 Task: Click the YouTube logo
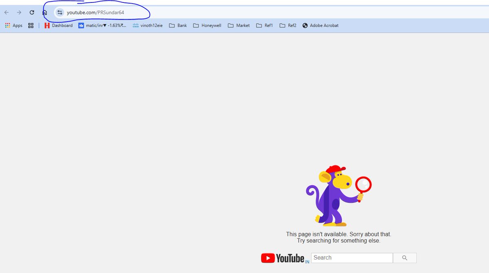(x=285, y=258)
